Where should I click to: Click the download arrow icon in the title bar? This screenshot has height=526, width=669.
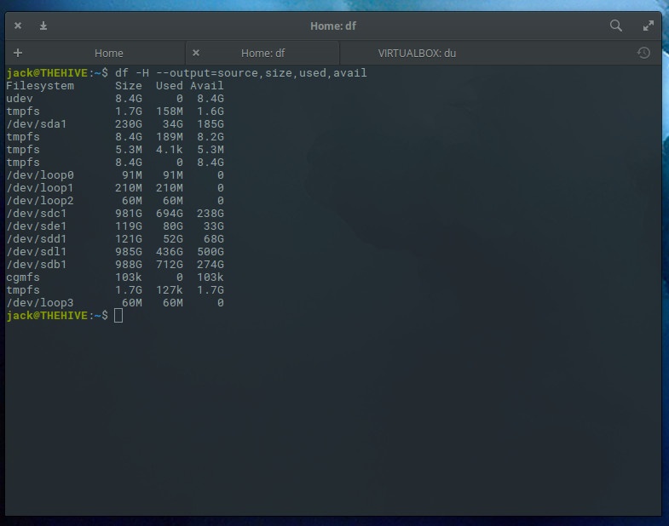click(x=43, y=26)
